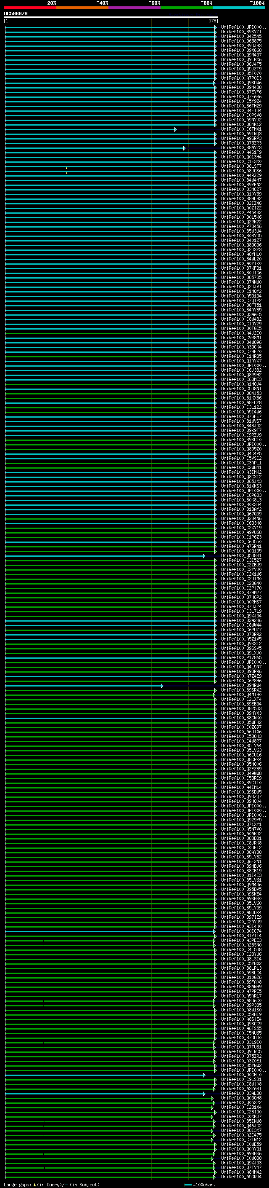This screenshot has height=1188, width=269.
Task: Click the purple ~60% identity color swatch
Action: tap(135, 8)
